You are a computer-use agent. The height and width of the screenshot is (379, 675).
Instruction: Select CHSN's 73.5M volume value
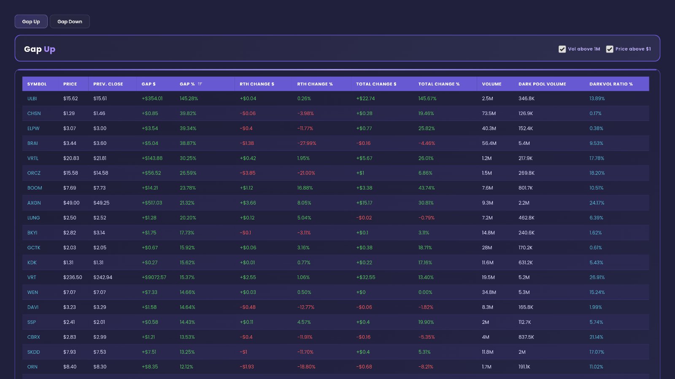click(x=489, y=113)
